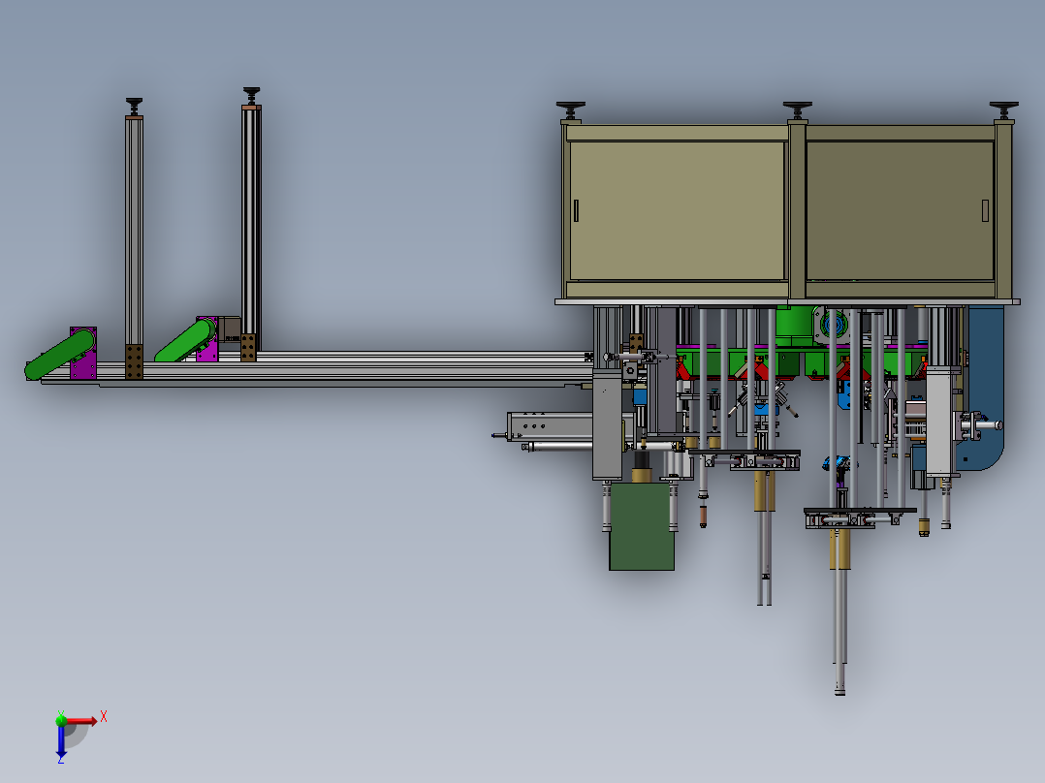1045x783 pixels.
Task: Click the red X axis arrow of the view triad
Action: coord(80,720)
